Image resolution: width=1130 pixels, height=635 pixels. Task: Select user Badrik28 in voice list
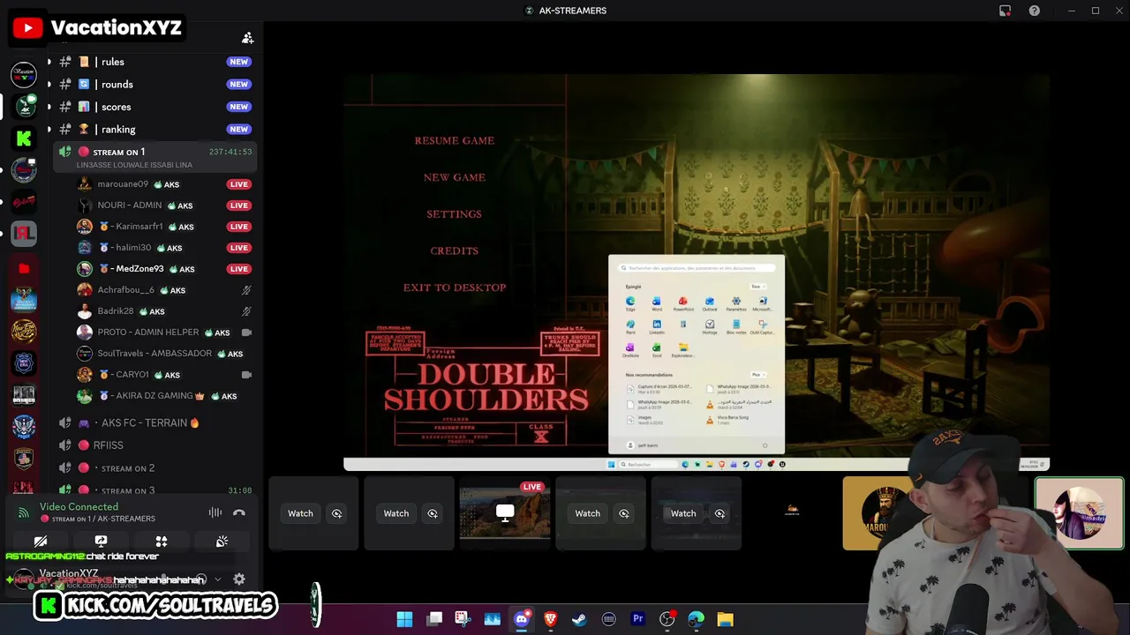pos(165,311)
